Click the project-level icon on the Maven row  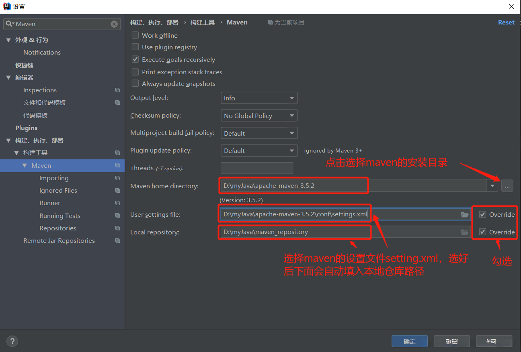pyautogui.click(x=117, y=165)
